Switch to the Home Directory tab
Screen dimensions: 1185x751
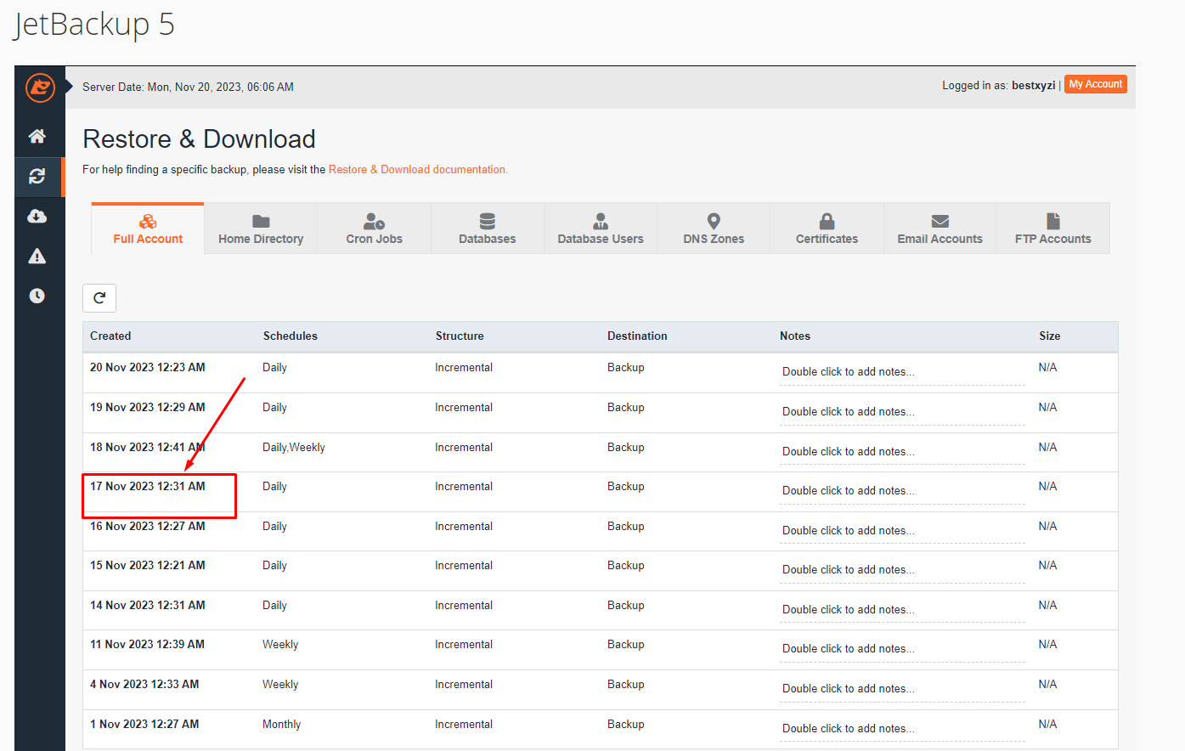261,229
